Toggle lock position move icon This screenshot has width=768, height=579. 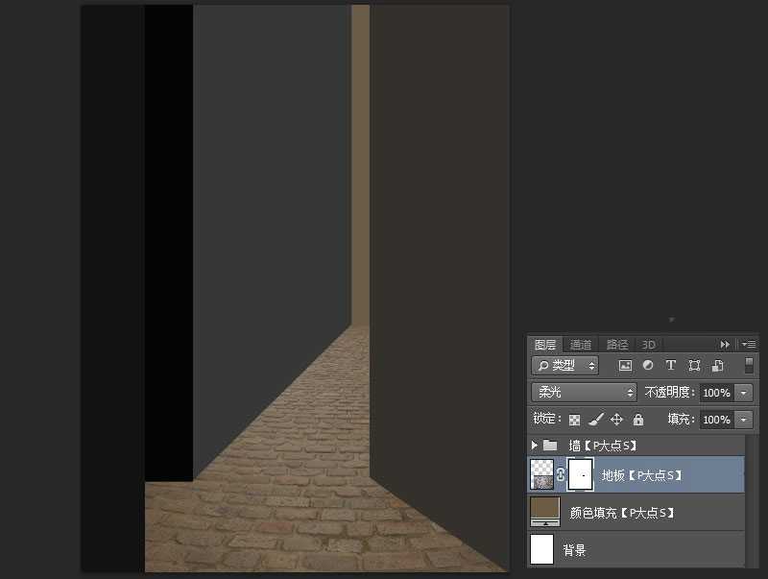coord(616,420)
